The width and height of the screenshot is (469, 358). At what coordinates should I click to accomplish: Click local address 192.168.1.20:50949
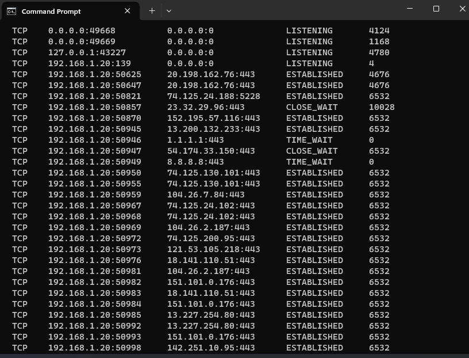(x=94, y=162)
